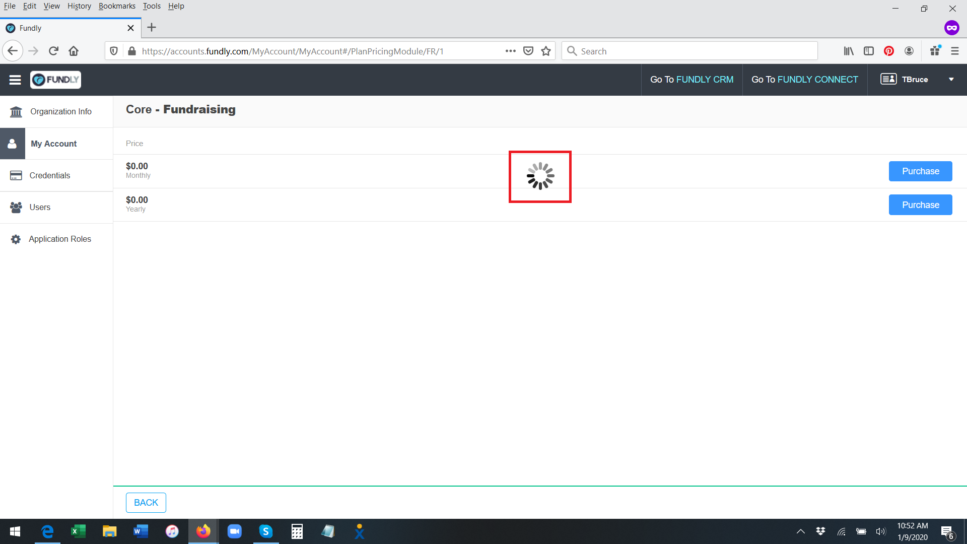Open the browser home page
967x544 pixels.
tap(74, 51)
